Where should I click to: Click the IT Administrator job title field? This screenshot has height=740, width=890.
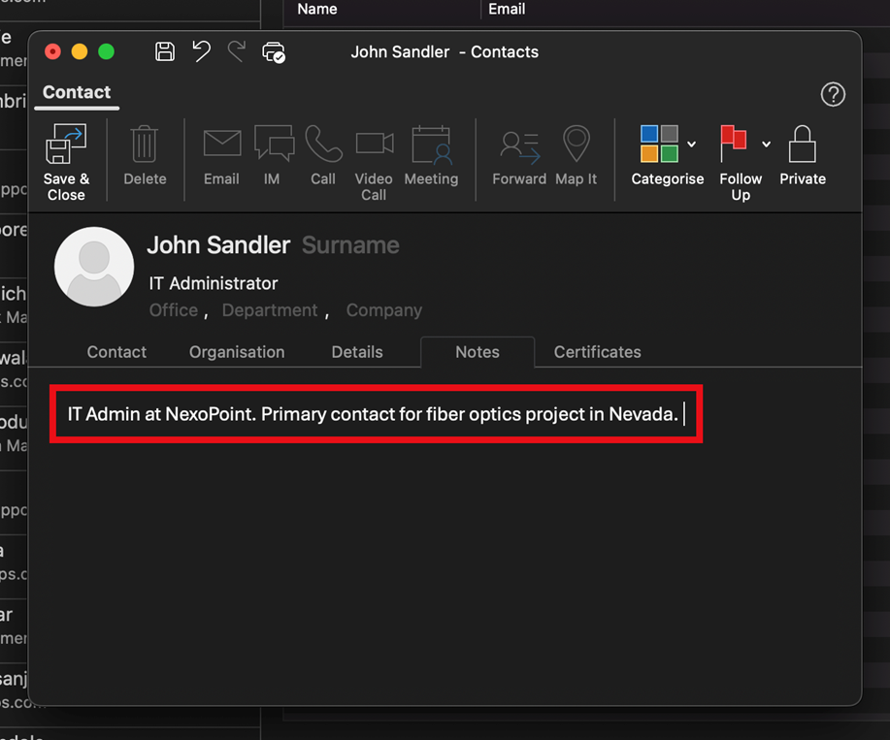214,283
